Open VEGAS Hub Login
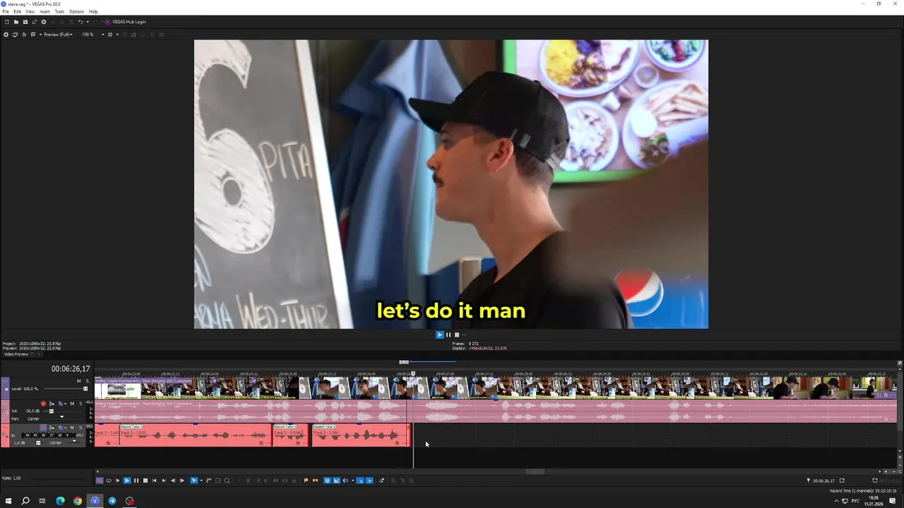 (125, 22)
